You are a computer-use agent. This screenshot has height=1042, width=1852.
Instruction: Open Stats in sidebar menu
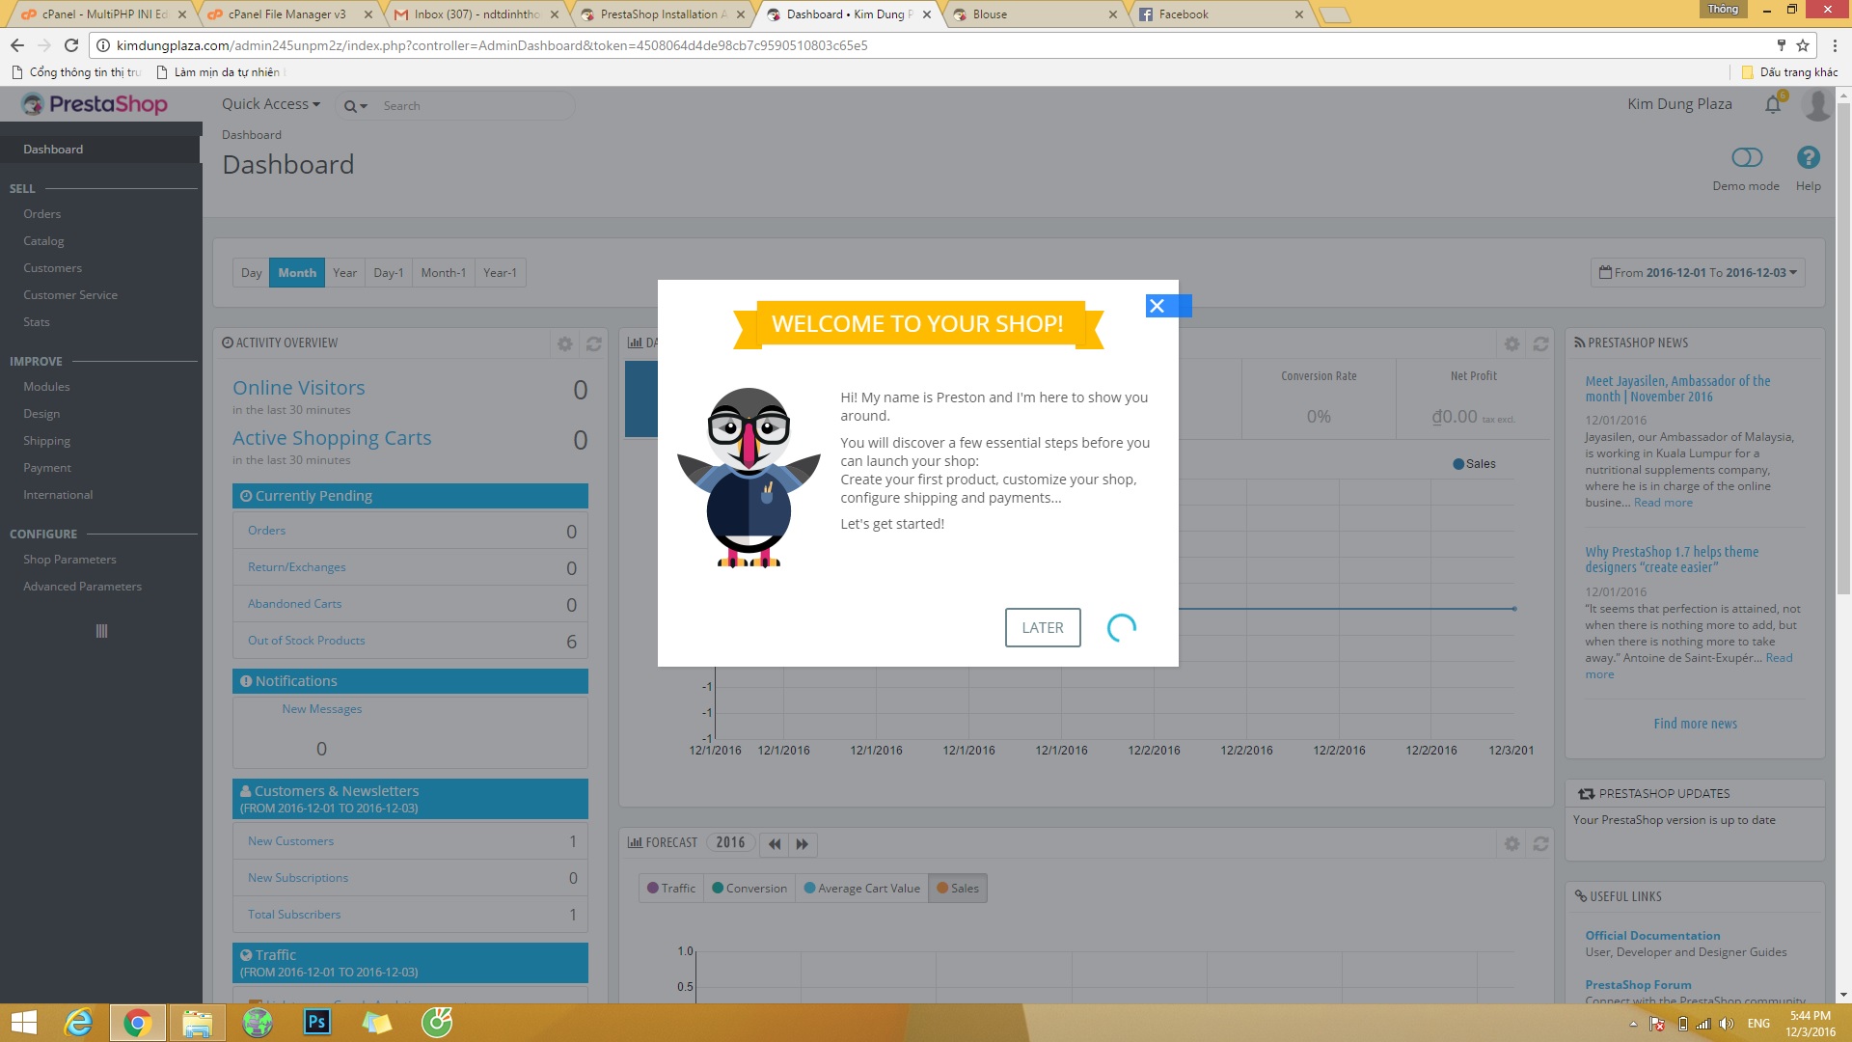[x=37, y=322]
